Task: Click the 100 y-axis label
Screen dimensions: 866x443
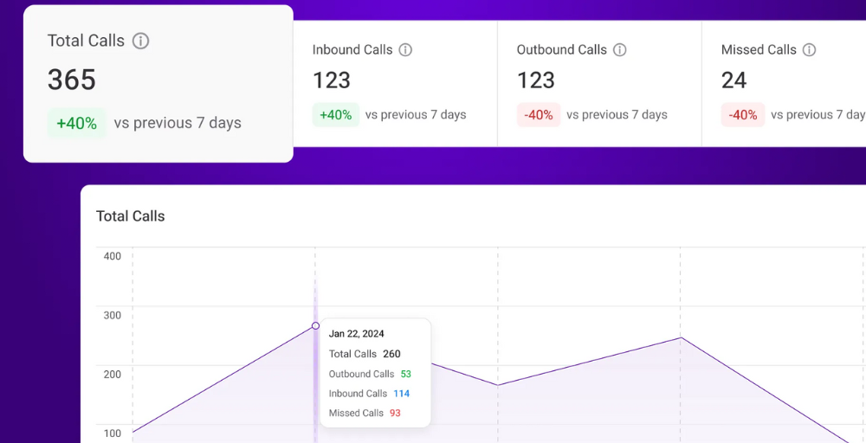Action: 112,433
